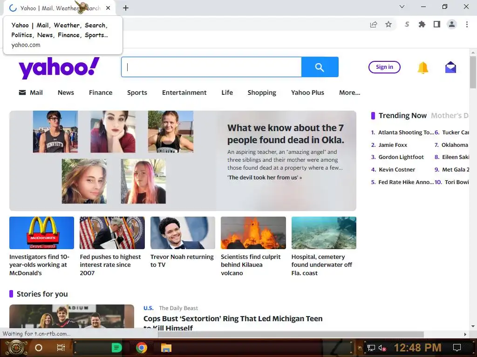Click the network tray icon
The width and height of the screenshot is (477, 357).
pyautogui.click(x=371, y=348)
